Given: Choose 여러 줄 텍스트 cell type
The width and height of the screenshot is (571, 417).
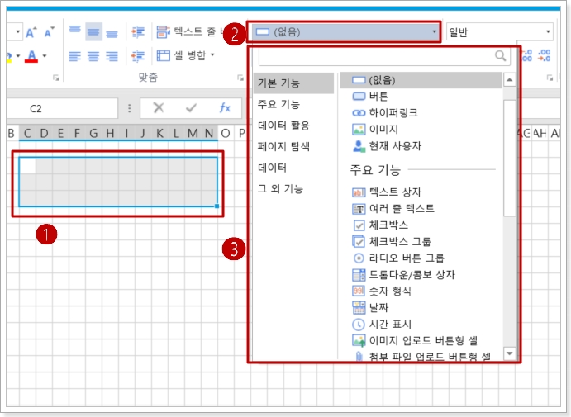Looking at the screenshot, I should click(x=402, y=209).
